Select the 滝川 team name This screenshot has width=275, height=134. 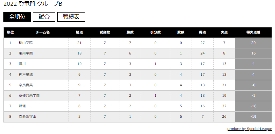tap(22, 64)
